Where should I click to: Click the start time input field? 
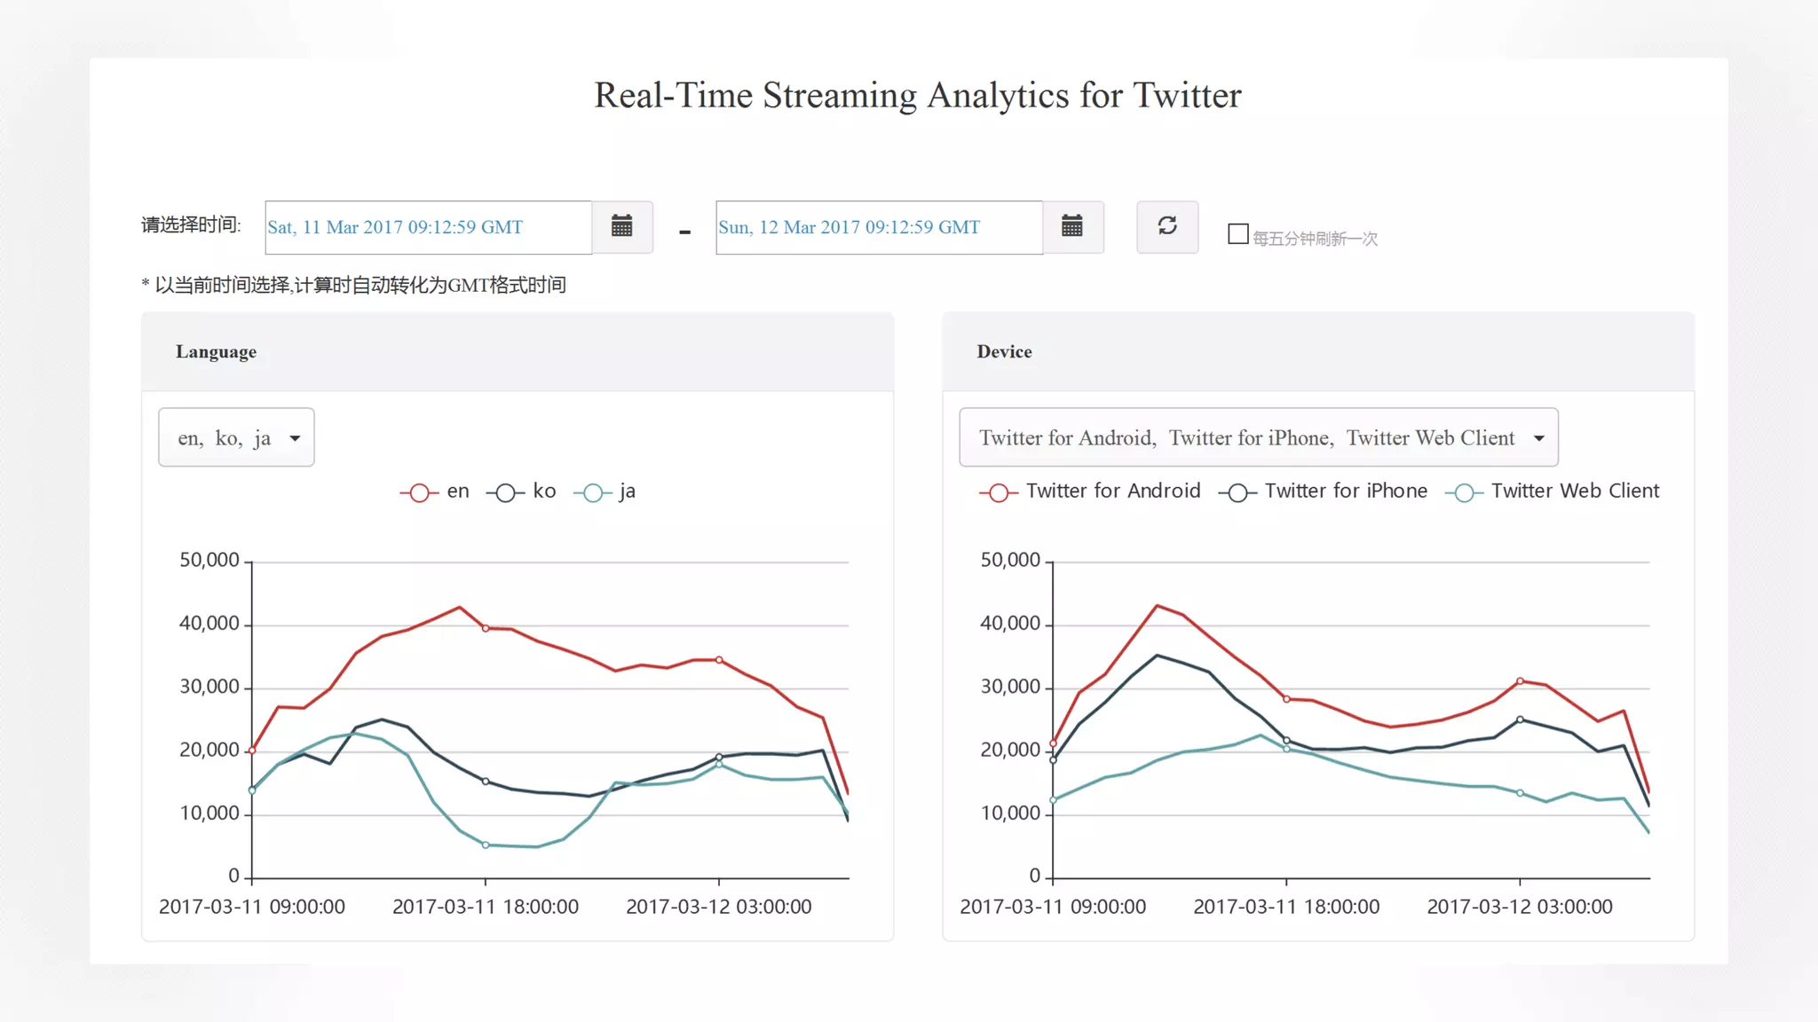[x=428, y=227]
